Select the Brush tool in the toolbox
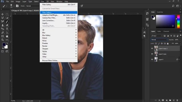Image resolution: width=182 pixels, height=102 pixels. [7, 22]
